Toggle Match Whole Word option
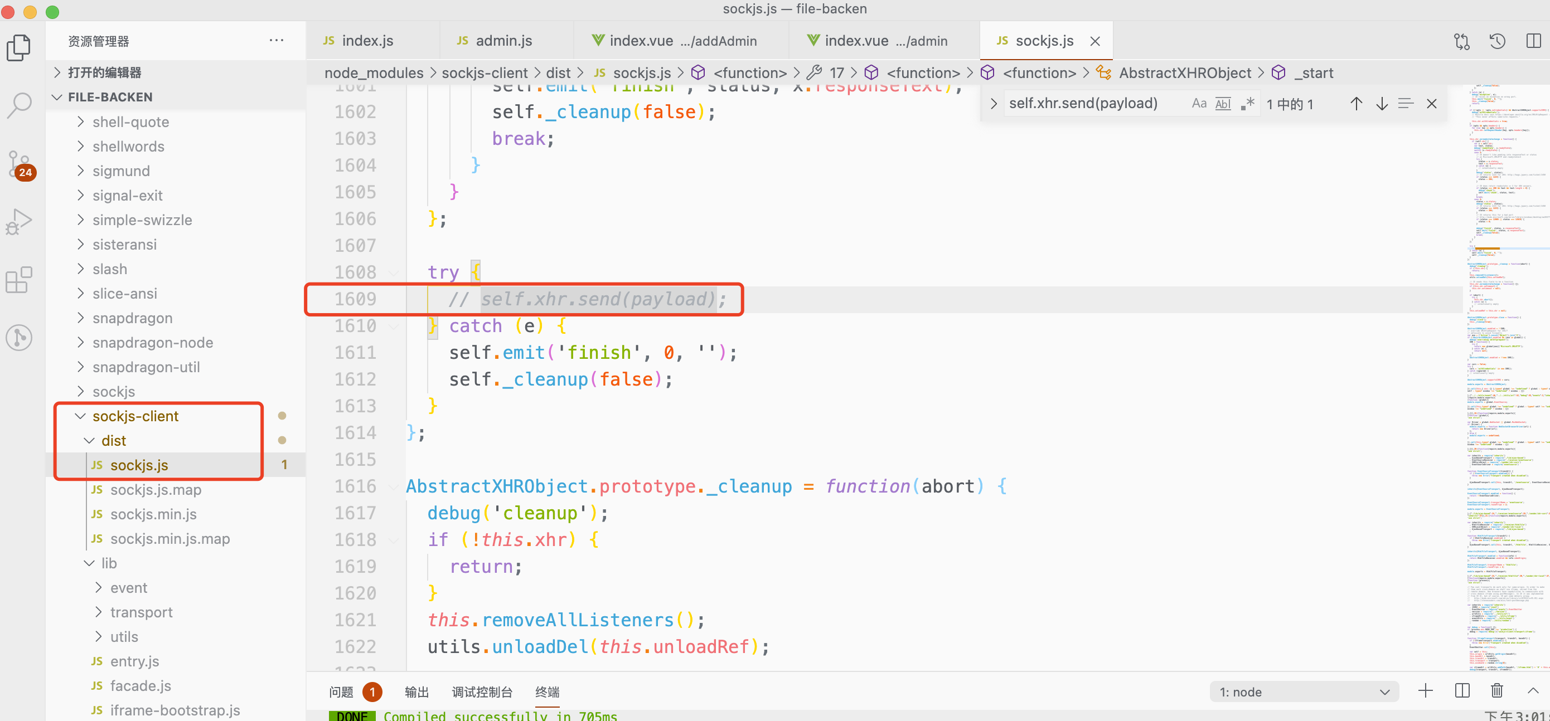The height and width of the screenshot is (721, 1550). pos(1223,104)
